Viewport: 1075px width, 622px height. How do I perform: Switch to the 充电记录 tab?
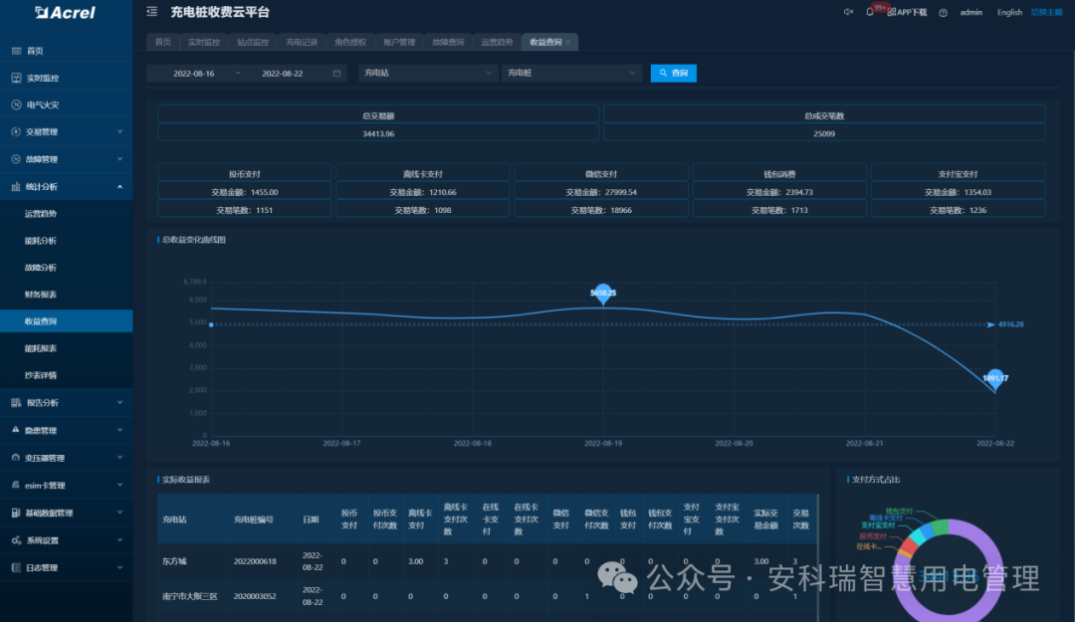coord(300,42)
